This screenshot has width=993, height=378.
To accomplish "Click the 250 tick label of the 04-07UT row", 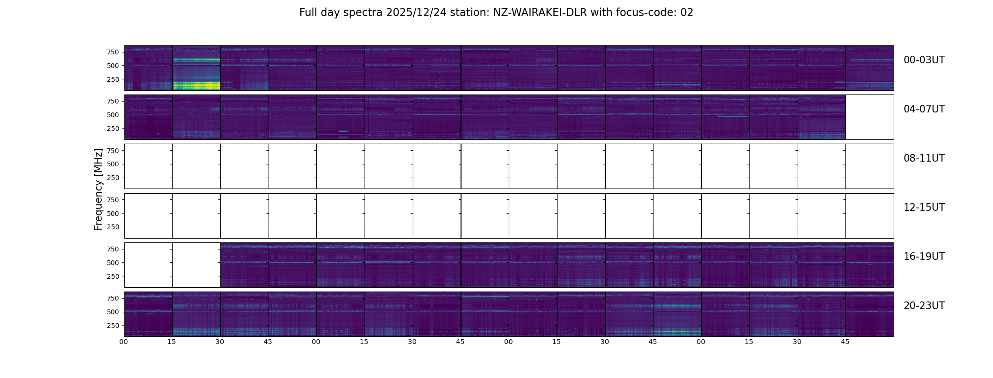I will pyautogui.click(x=113, y=129).
